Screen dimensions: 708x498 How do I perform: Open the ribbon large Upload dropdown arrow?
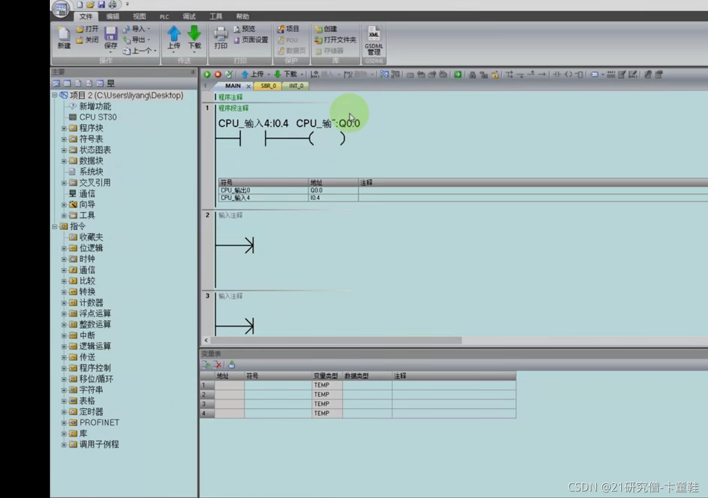173,53
